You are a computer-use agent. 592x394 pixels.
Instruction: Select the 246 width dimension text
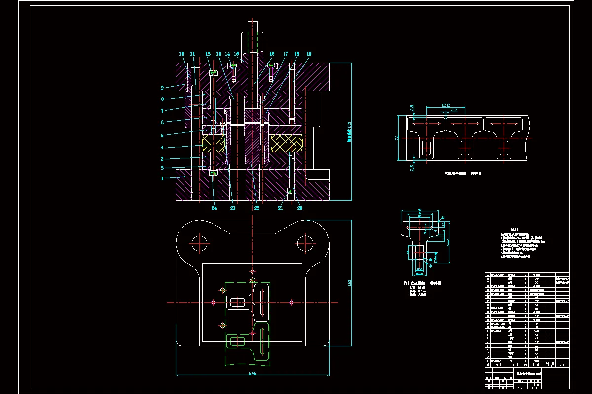click(x=253, y=373)
